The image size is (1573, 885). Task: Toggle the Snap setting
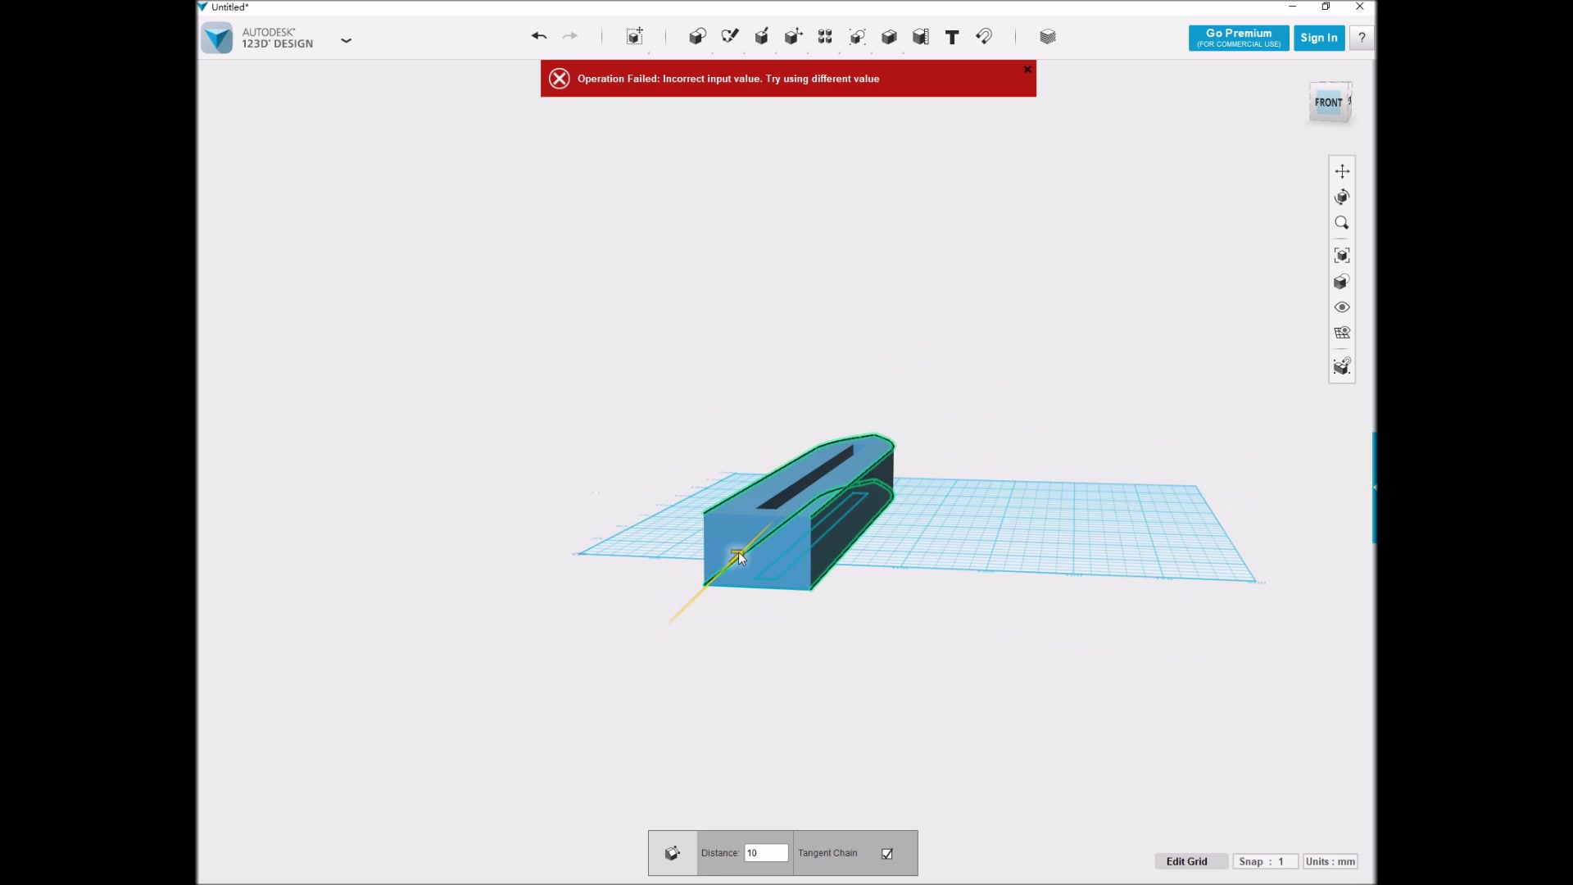[1265, 861]
